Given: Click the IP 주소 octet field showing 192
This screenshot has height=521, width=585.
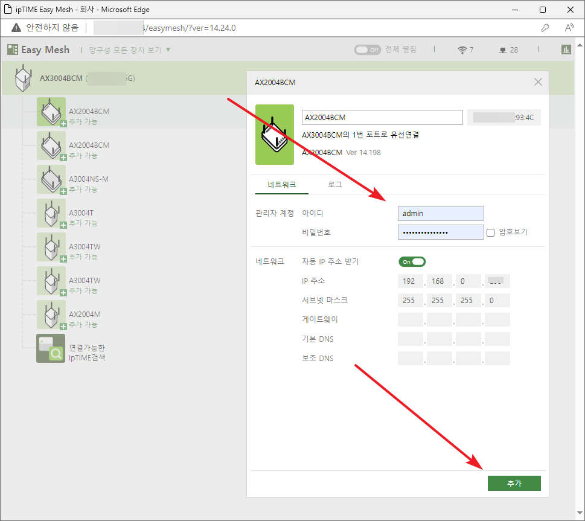Looking at the screenshot, I should pyautogui.click(x=411, y=281).
